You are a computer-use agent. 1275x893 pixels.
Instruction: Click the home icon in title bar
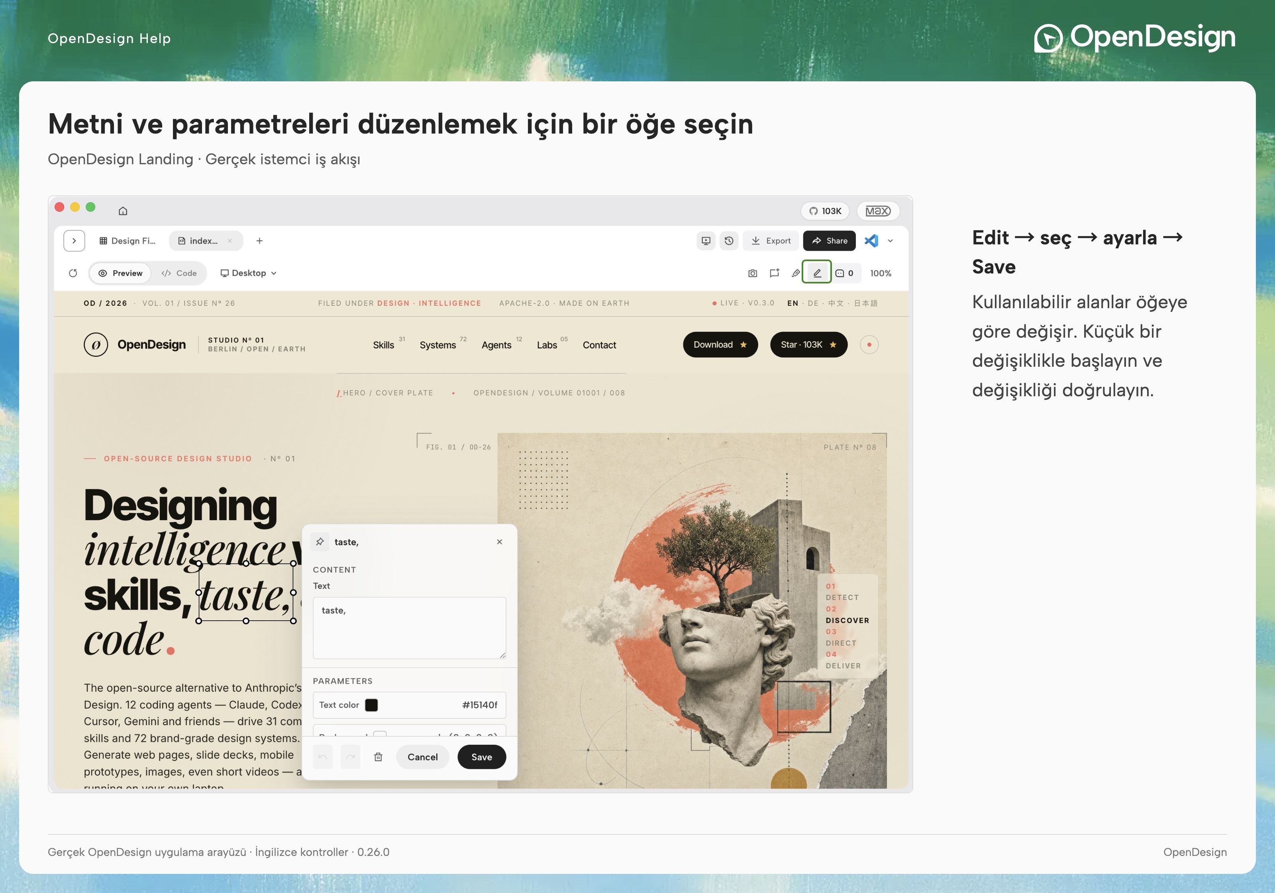click(x=123, y=210)
